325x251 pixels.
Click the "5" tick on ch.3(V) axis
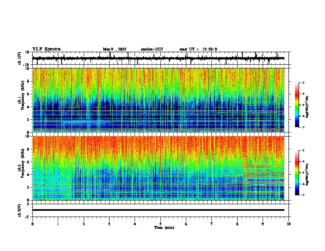click(x=28, y=204)
